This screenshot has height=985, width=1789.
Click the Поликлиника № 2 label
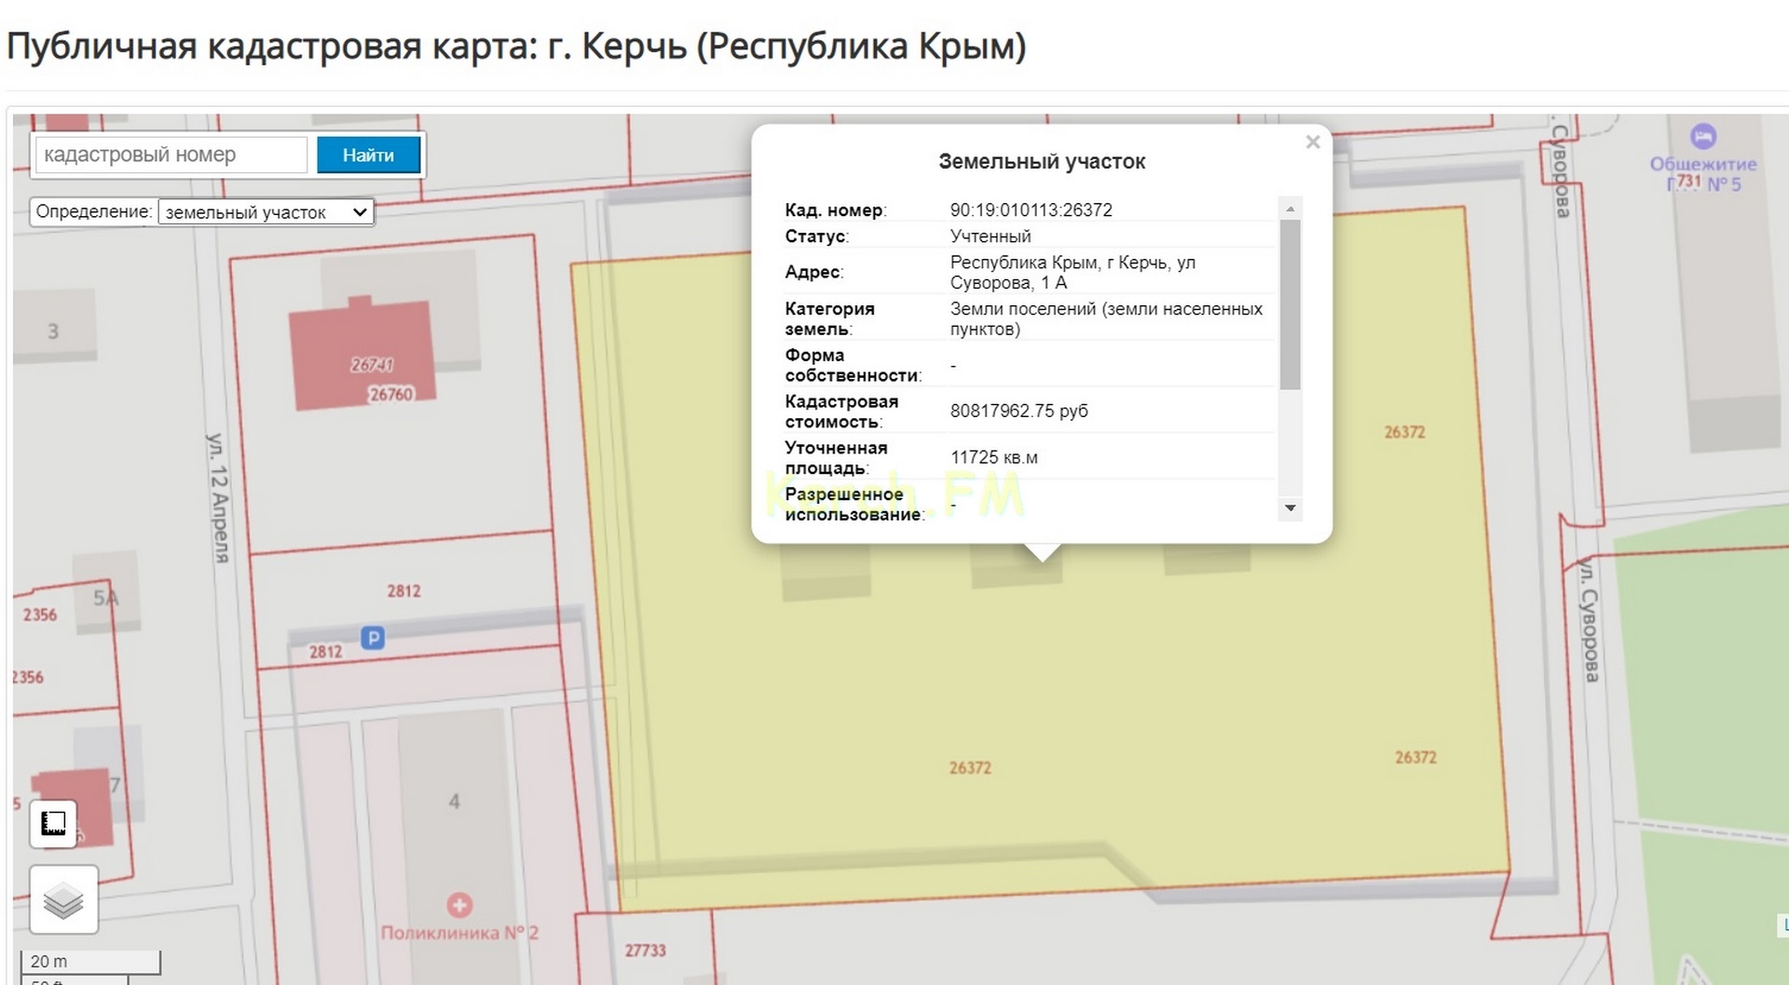pyautogui.click(x=459, y=933)
